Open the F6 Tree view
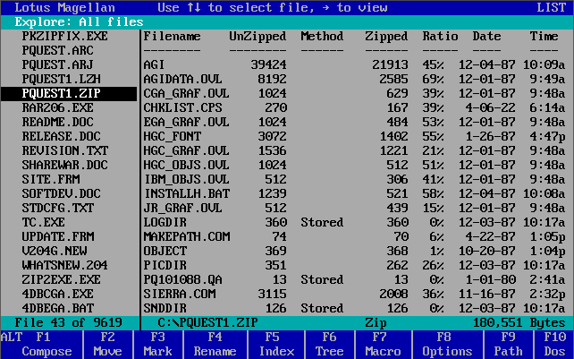 [330, 345]
